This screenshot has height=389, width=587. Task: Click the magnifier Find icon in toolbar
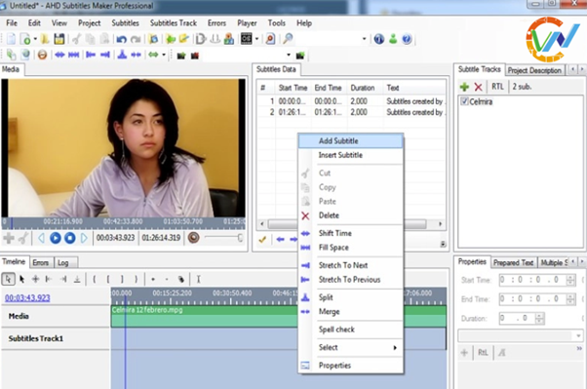(x=288, y=39)
